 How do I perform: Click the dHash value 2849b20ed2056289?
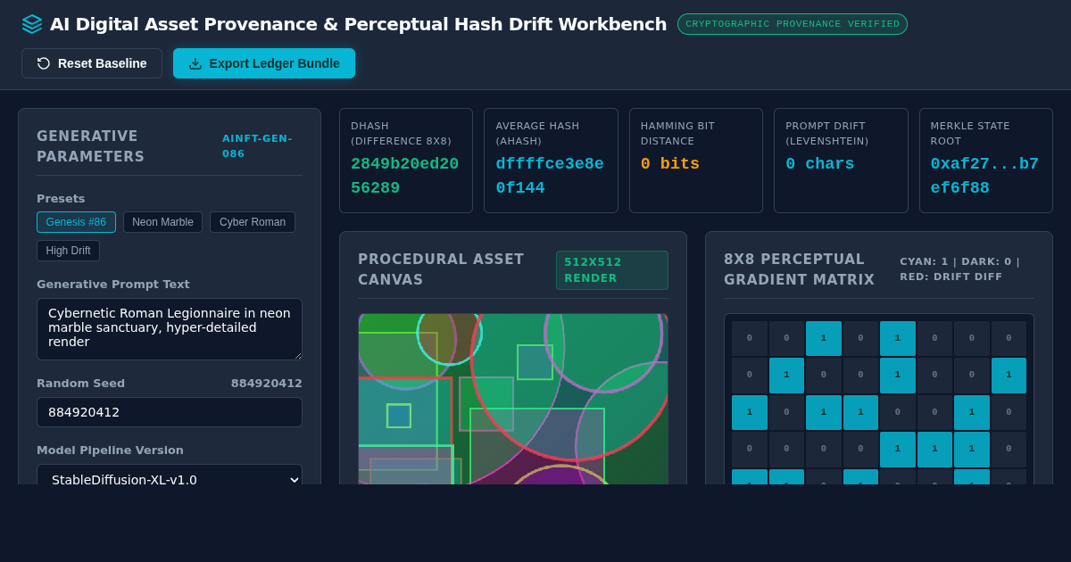tap(405, 176)
